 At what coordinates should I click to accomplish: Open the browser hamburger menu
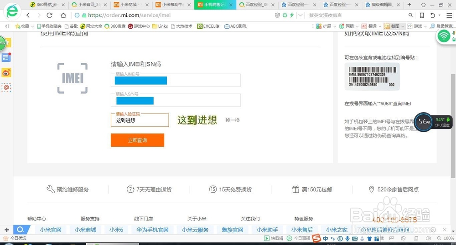449,15
